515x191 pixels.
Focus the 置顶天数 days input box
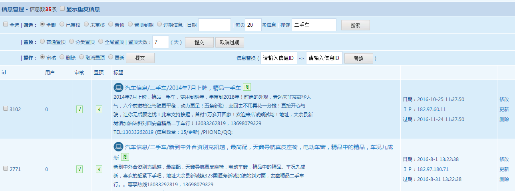(x=160, y=42)
